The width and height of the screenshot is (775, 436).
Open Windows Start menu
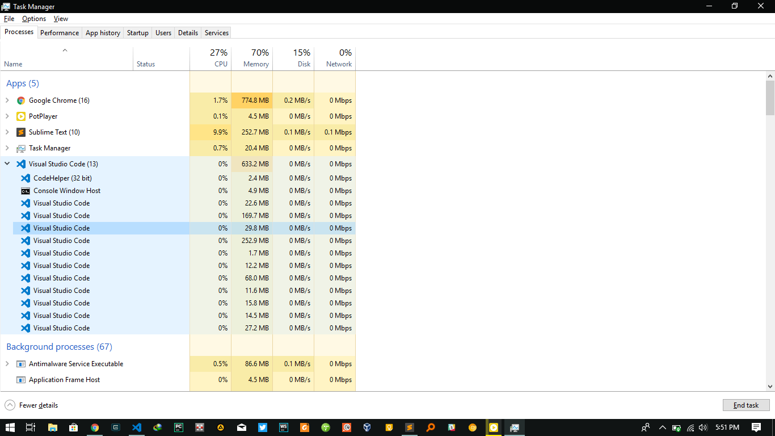click(10, 427)
